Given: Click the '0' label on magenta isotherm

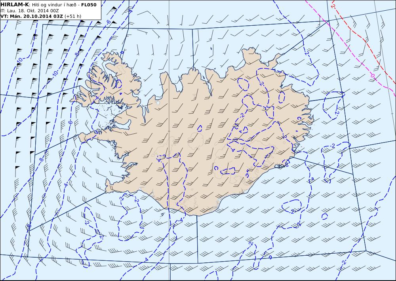Looking at the screenshot, I should click(373, 76).
